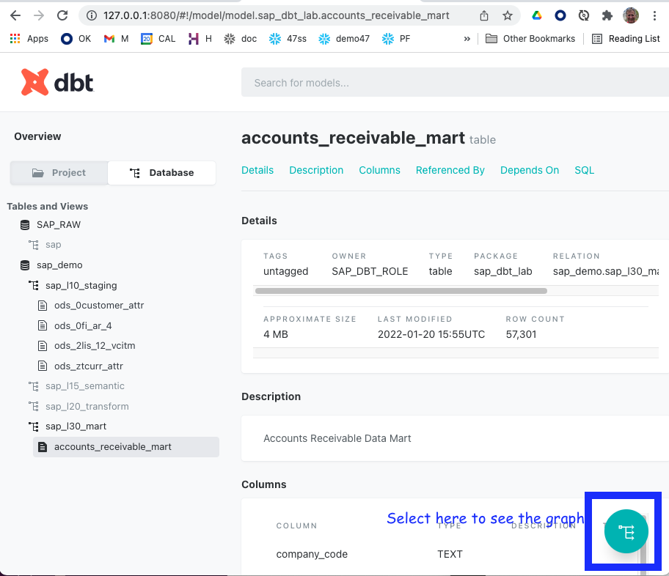
Task: Click the lineage icon beside sap_l15_semantic
Action: pyautogui.click(x=34, y=385)
